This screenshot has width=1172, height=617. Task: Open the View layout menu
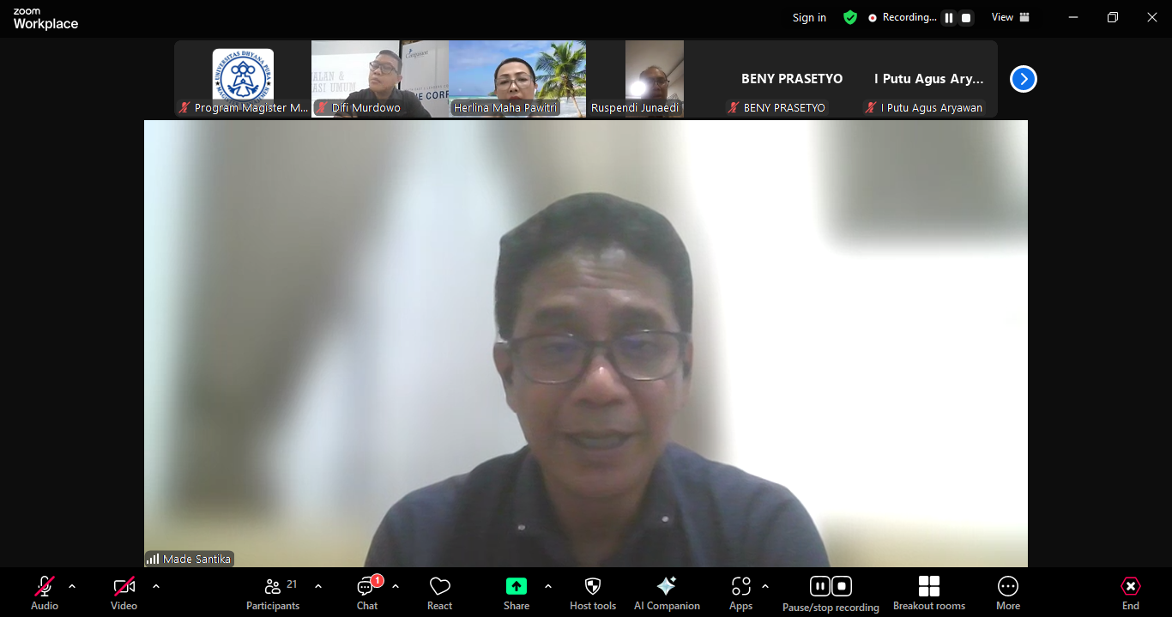coord(1010,17)
